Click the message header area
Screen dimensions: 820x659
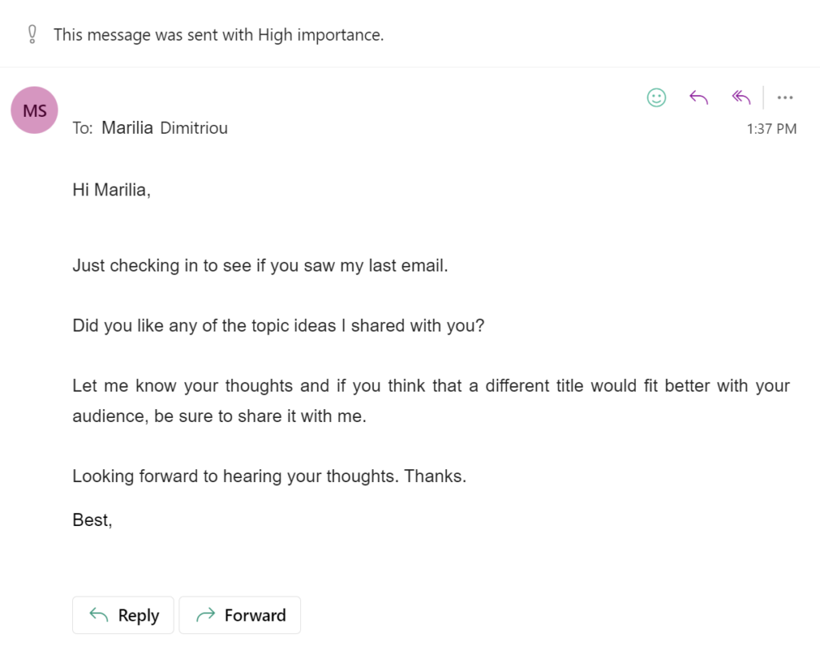coord(400,111)
